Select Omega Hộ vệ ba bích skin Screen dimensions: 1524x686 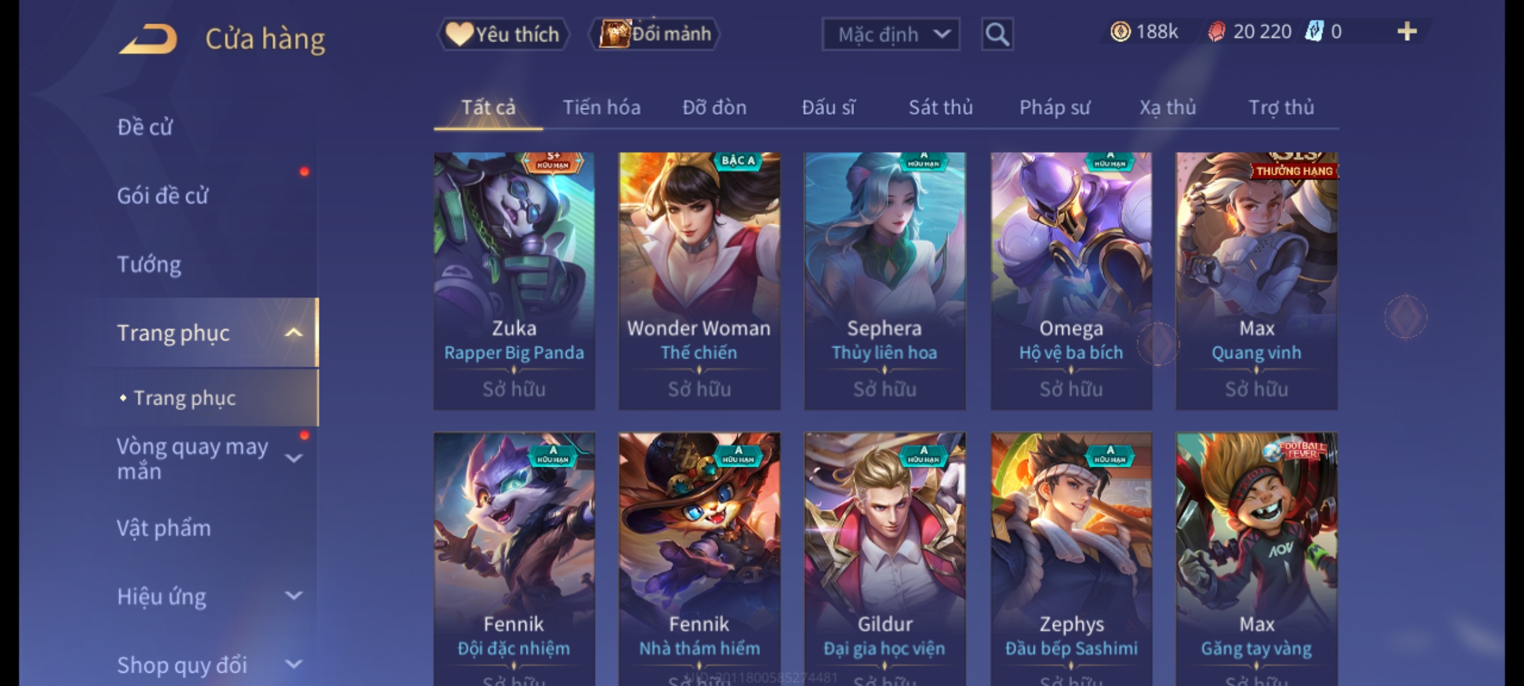tap(1071, 281)
